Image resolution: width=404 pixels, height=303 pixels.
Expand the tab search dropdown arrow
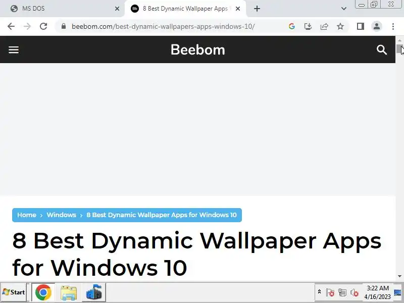tap(344, 9)
